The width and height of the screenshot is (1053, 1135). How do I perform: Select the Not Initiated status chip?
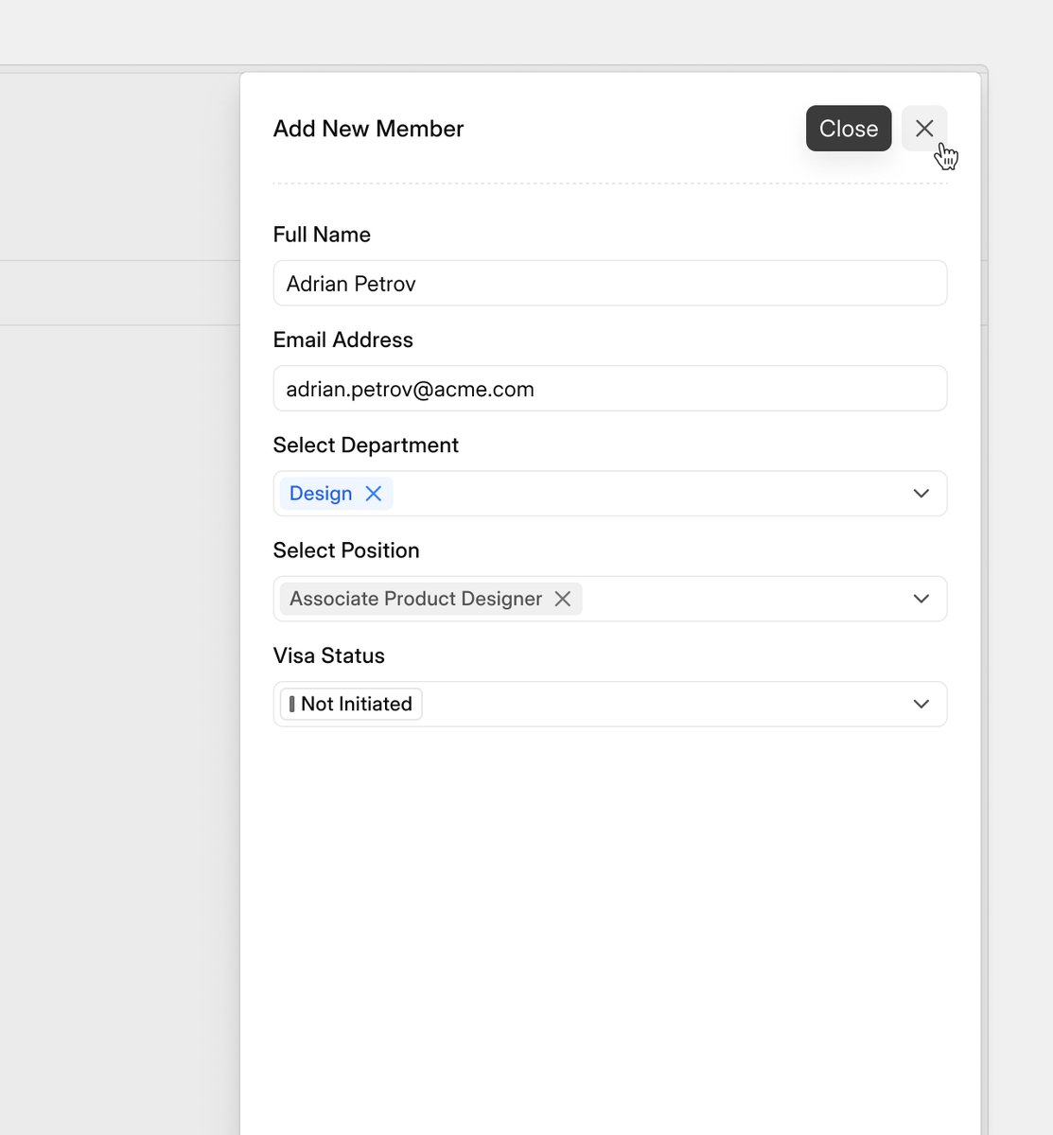click(351, 704)
